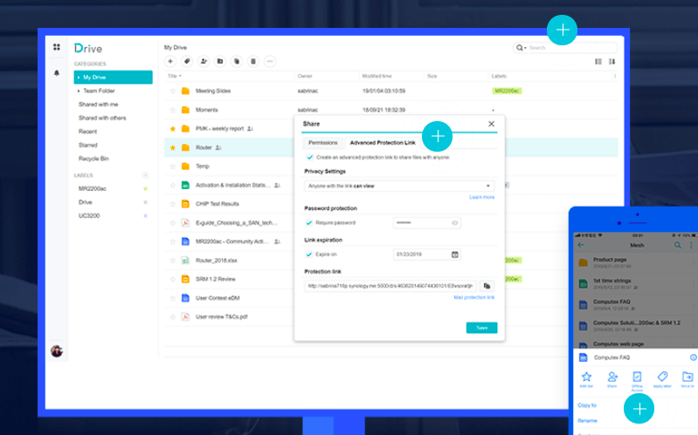
Task: Click the Mail protection link
Action: tap(474, 297)
